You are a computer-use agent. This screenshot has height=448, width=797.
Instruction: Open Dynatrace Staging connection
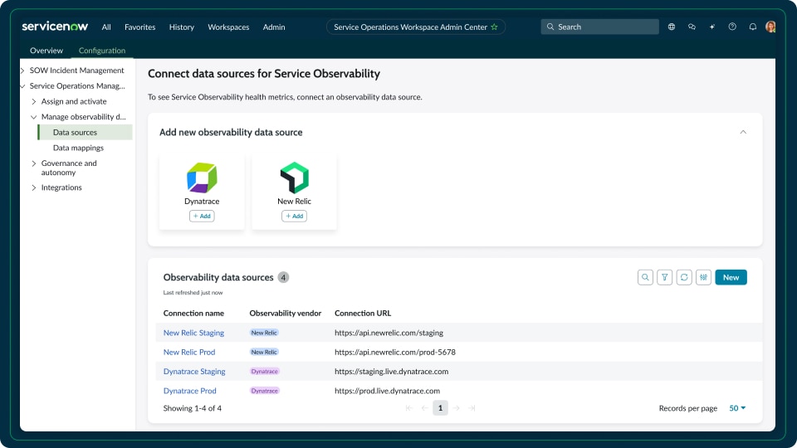tap(194, 372)
